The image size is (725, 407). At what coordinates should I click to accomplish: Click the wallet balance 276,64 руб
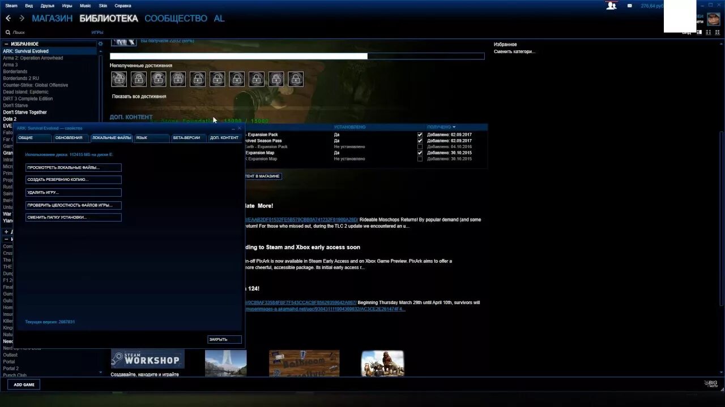(x=652, y=6)
